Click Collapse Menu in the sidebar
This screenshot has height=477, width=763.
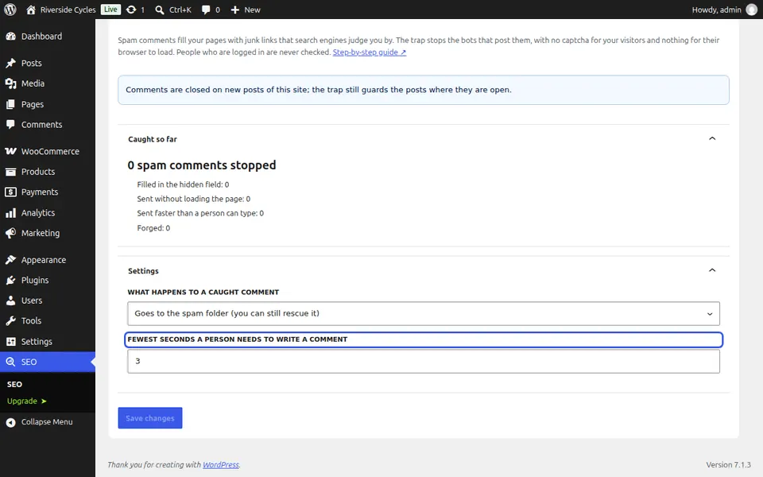48,422
